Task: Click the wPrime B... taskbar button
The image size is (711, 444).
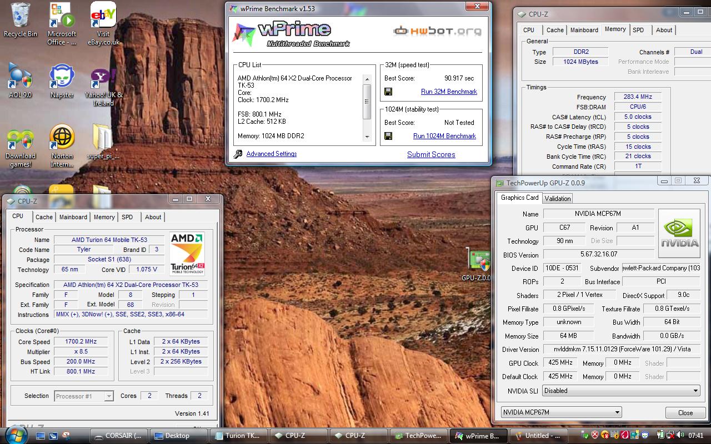Action: point(479,436)
